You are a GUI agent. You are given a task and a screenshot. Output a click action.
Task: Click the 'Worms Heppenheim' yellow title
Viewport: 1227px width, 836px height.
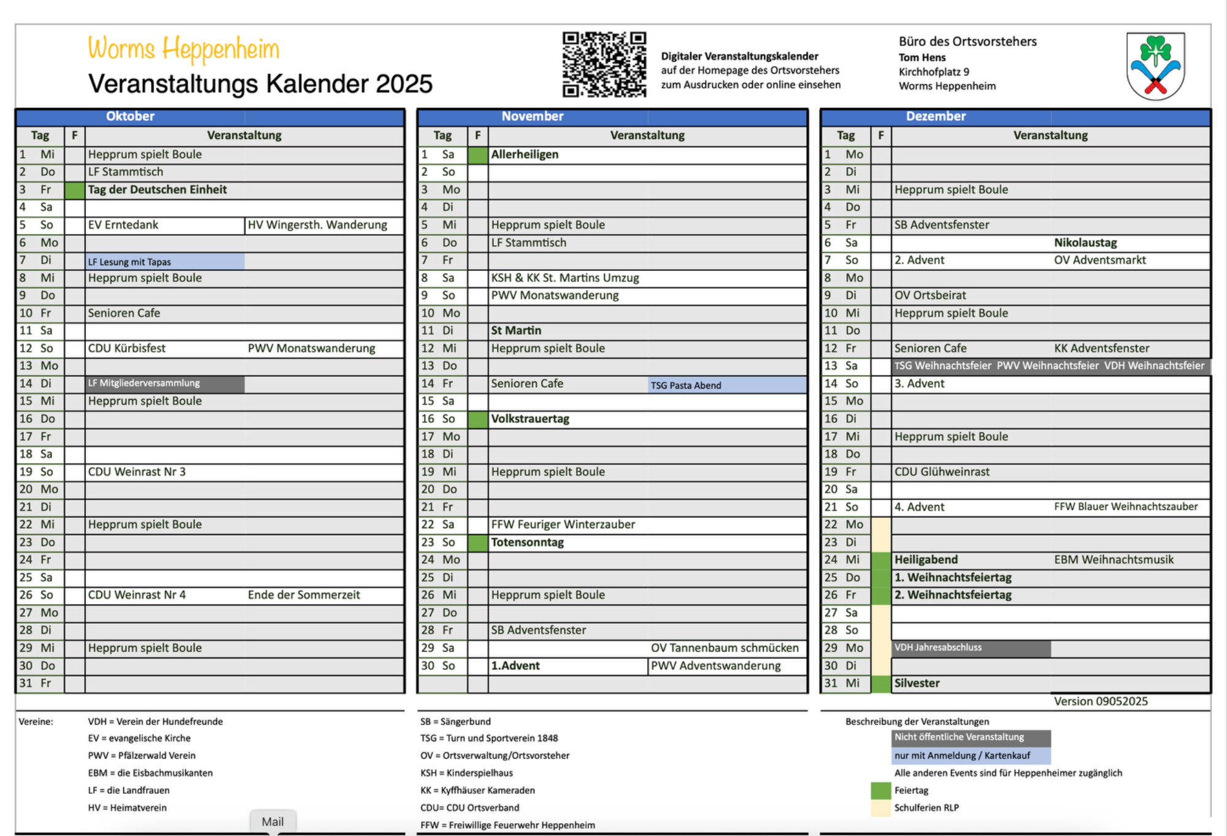tap(183, 49)
